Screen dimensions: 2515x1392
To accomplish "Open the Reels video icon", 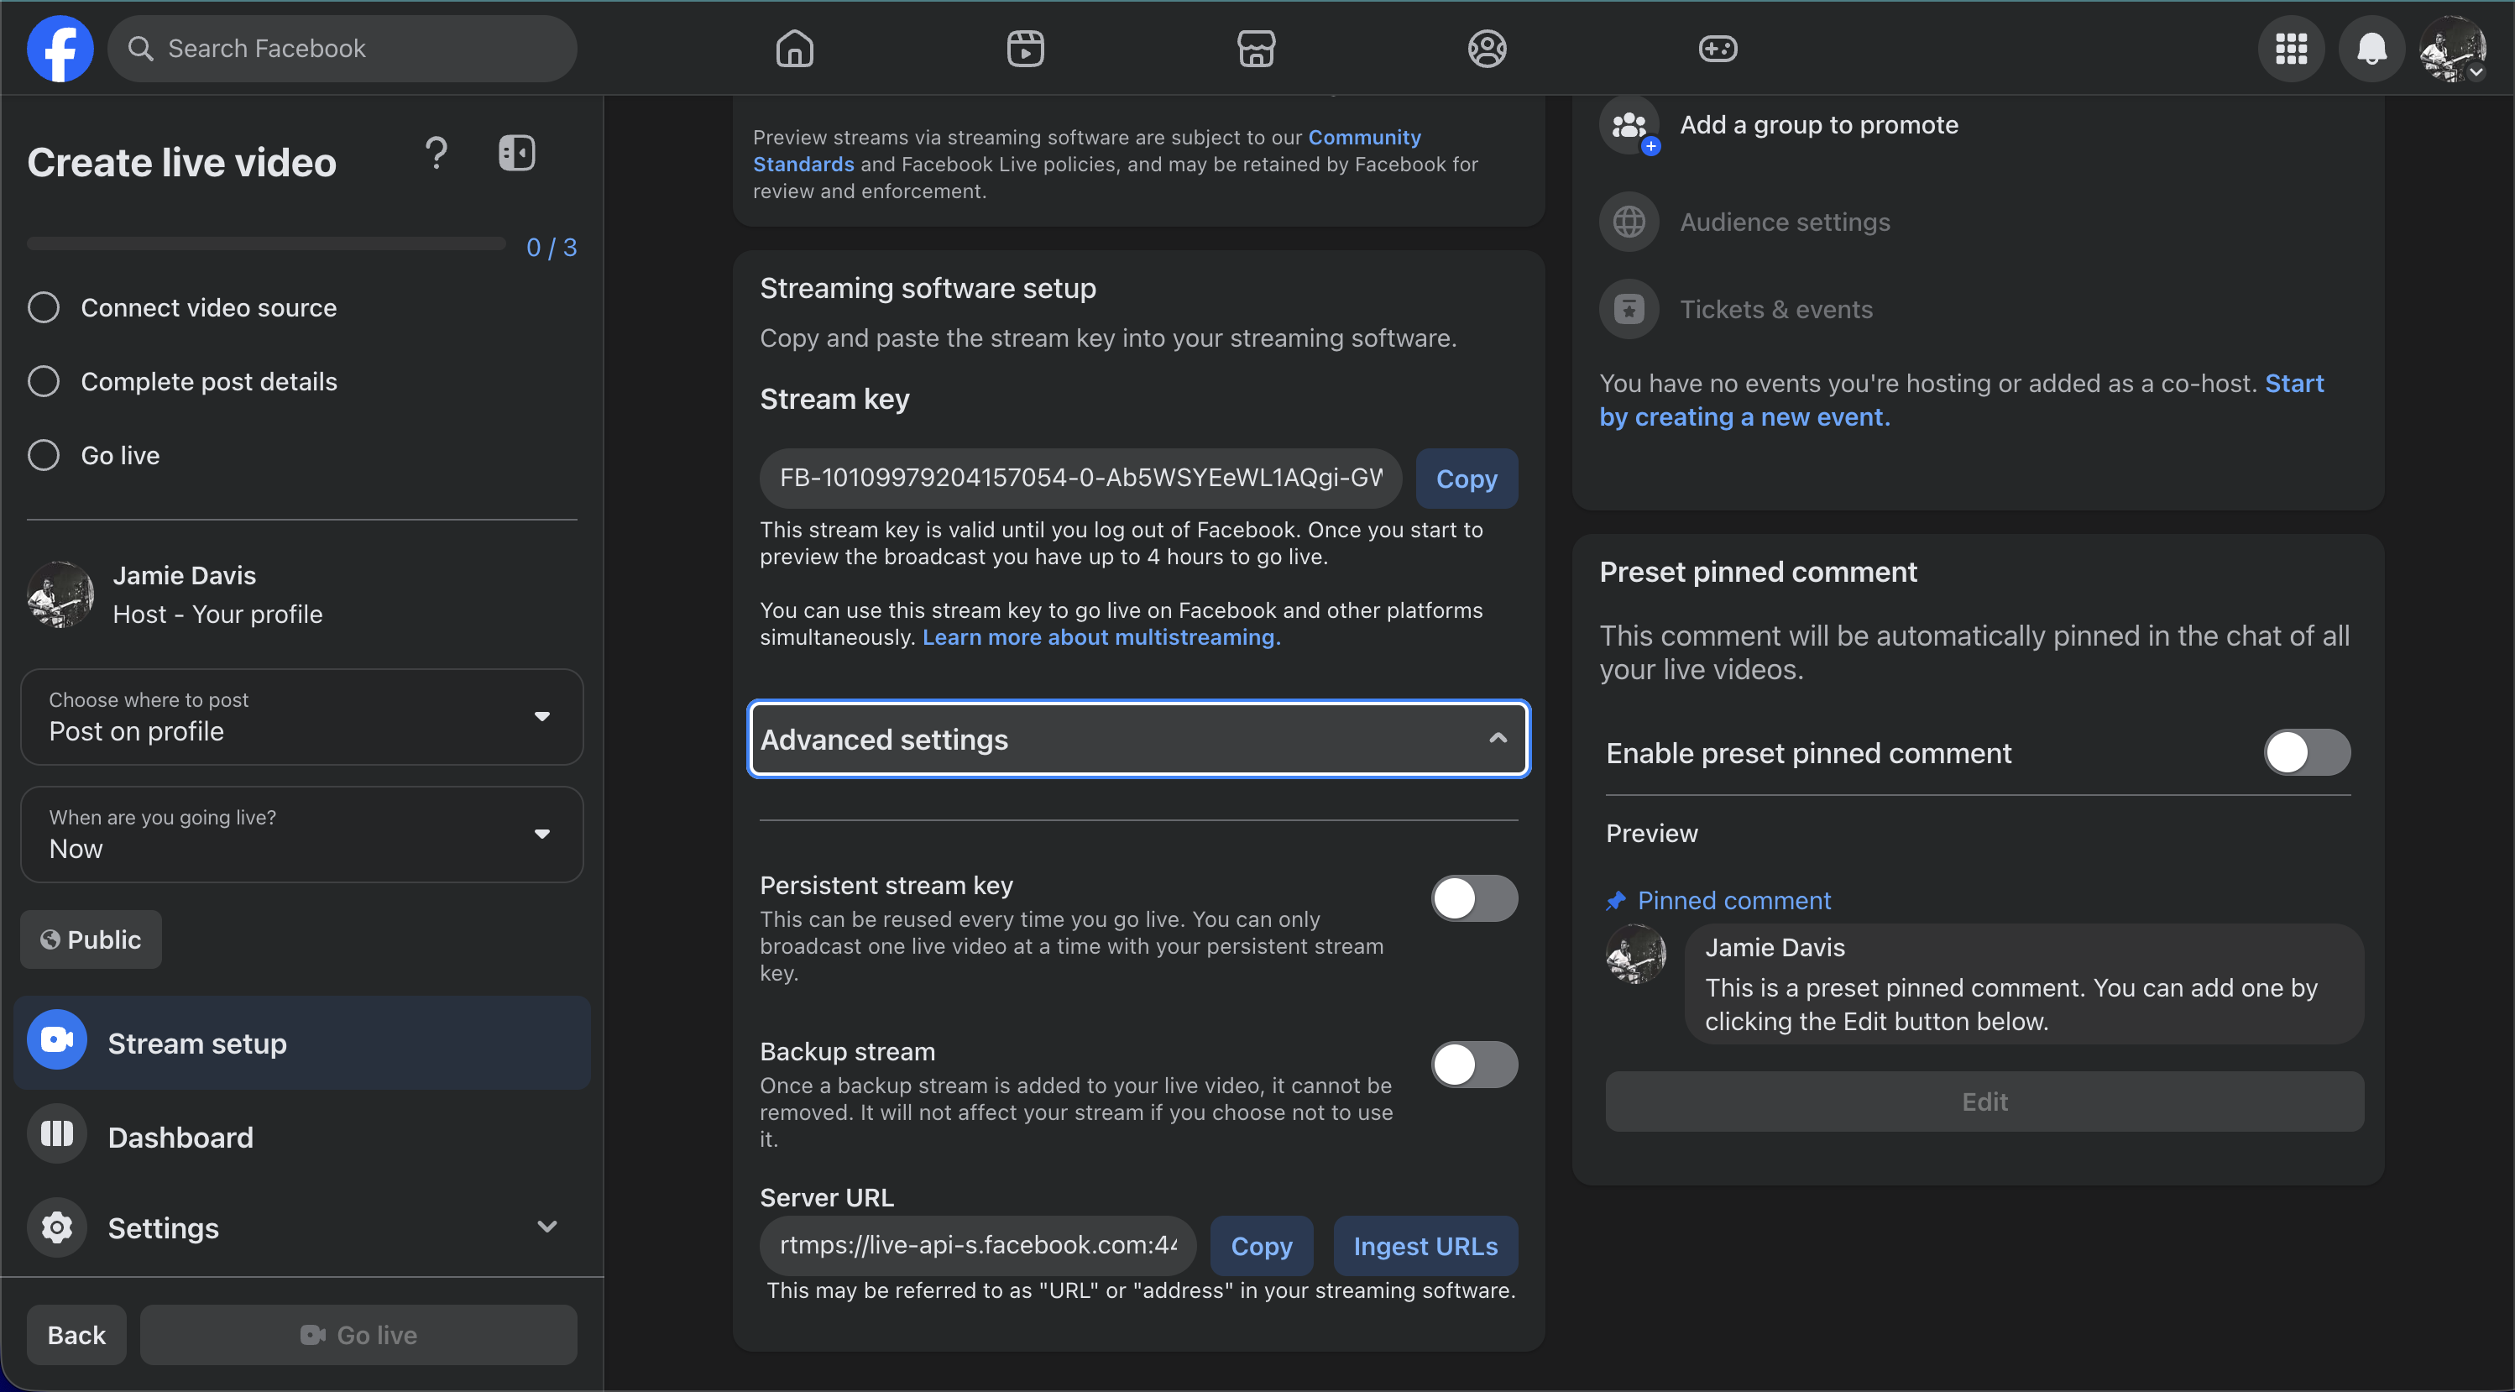I will click(1025, 48).
